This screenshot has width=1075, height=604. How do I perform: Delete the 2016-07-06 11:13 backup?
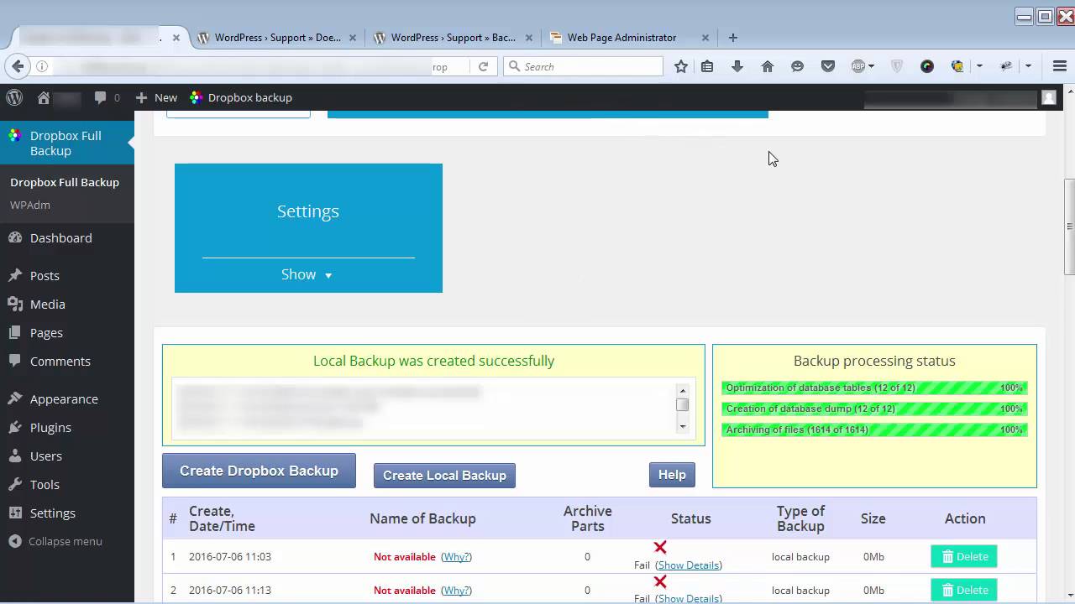(x=964, y=590)
